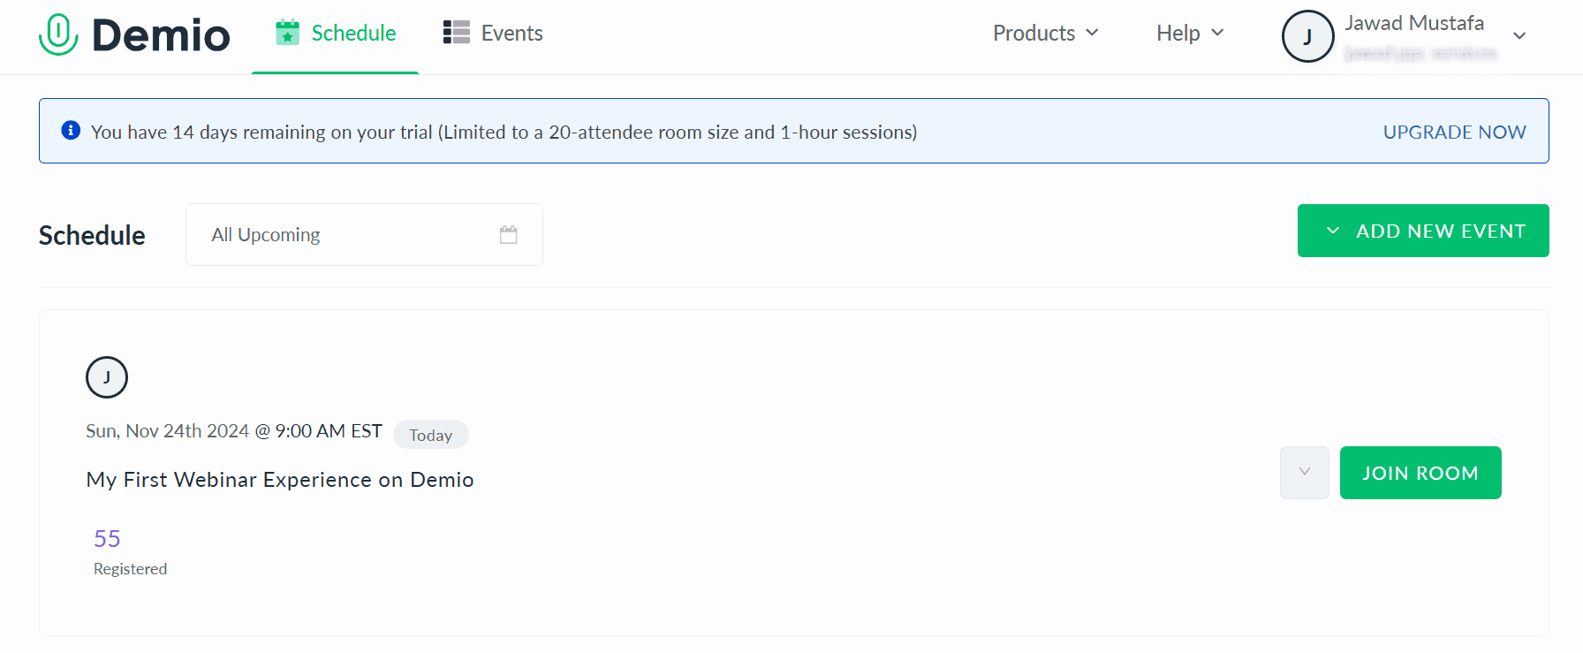
Task: Click the trial remaining notice text
Action: [x=504, y=132]
